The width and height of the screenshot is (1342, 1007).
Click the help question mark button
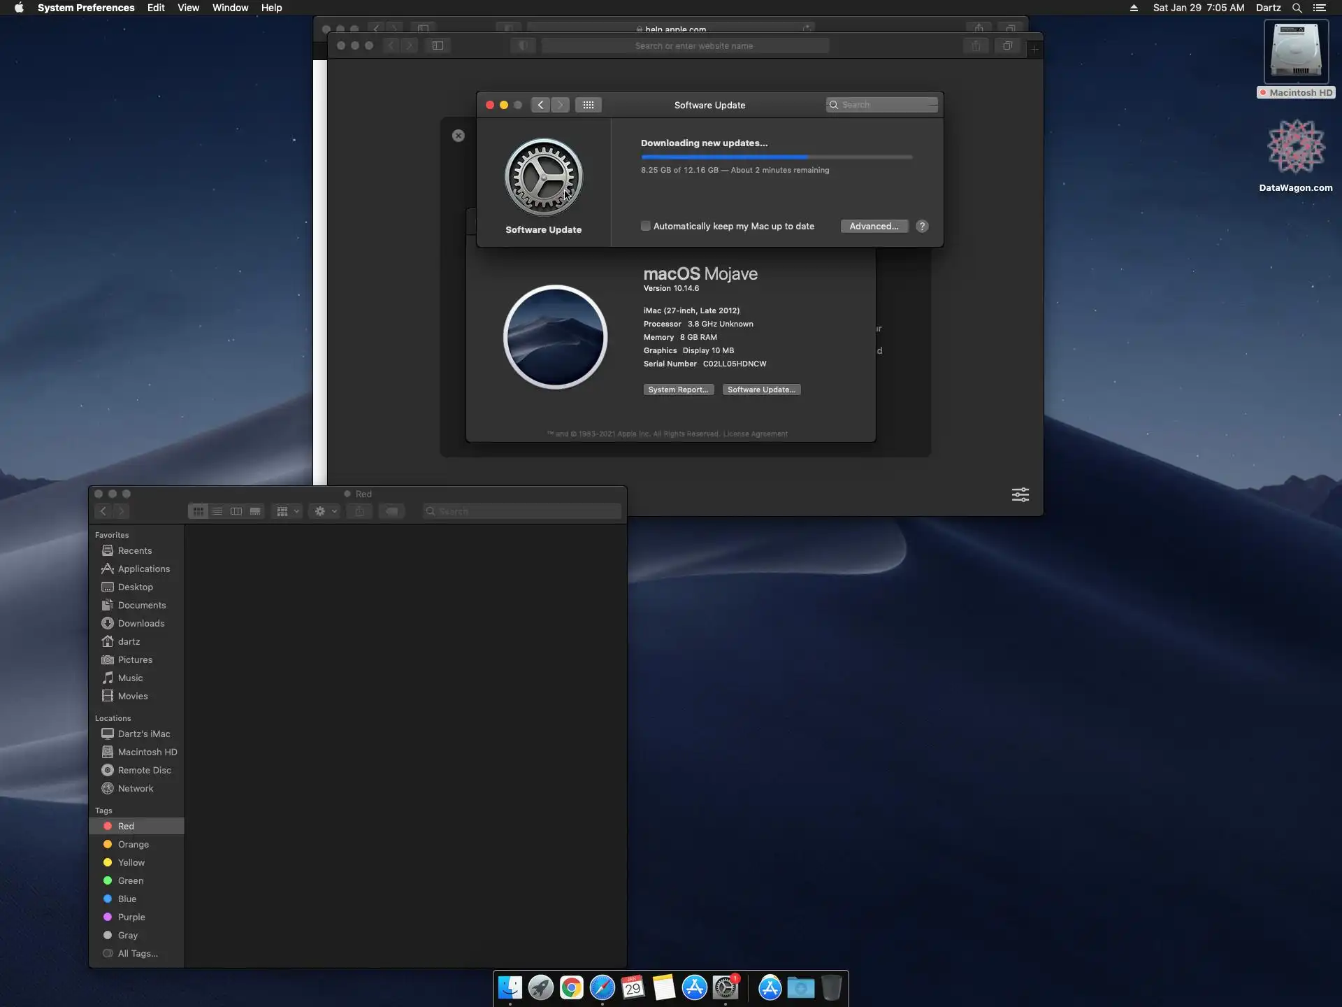tap(922, 226)
